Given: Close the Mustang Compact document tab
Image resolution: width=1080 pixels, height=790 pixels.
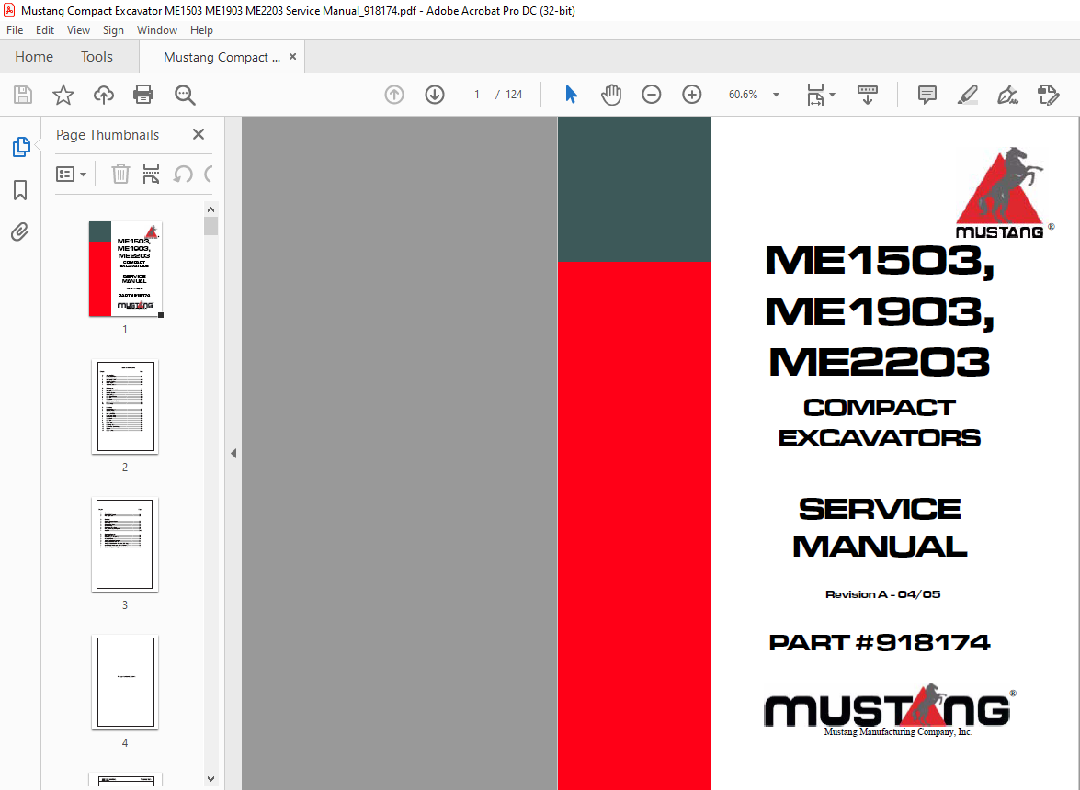Looking at the screenshot, I should click(x=292, y=56).
